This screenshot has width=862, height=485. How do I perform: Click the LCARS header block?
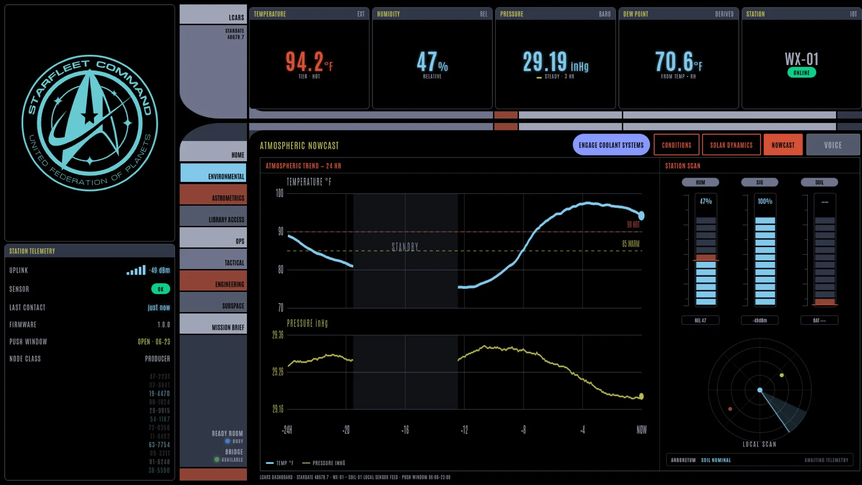213,14
